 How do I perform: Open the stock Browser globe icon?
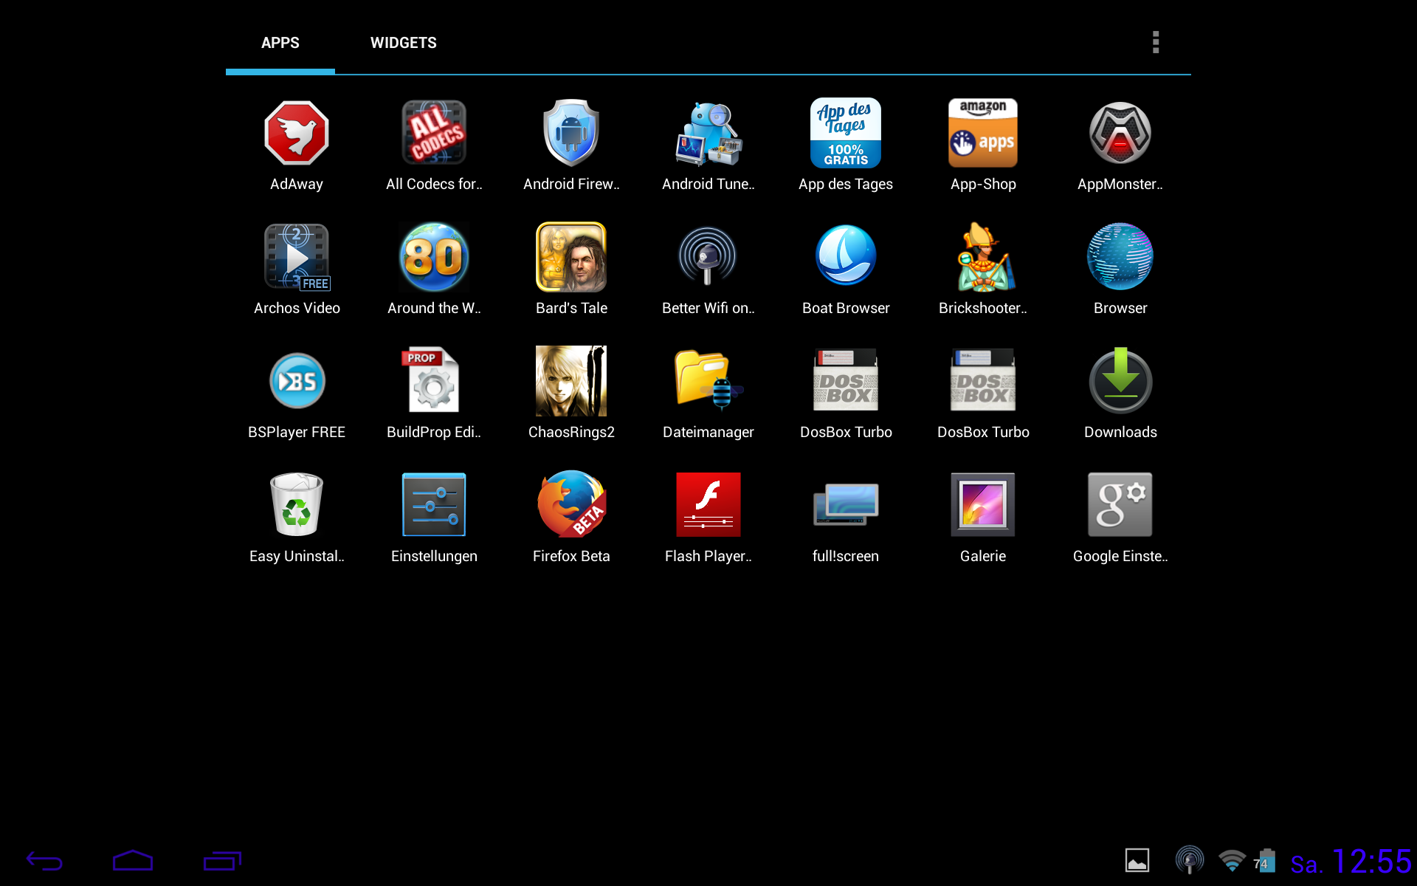pyautogui.click(x=1120, y=256)
